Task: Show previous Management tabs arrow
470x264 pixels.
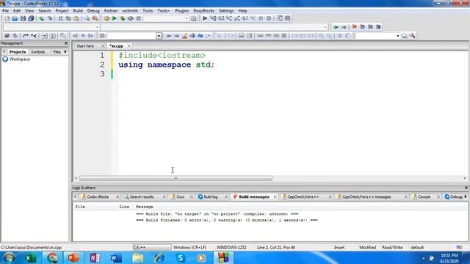Action: point(4,52)
